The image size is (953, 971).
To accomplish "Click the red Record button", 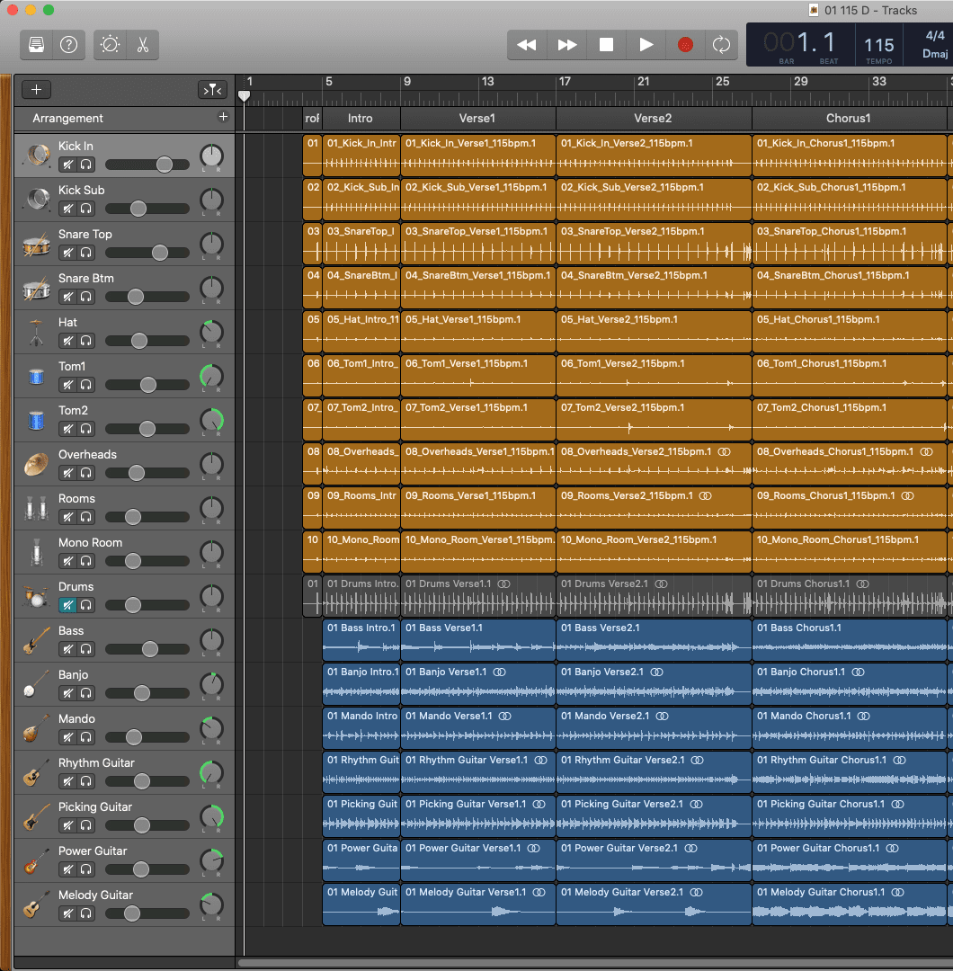I will [x=685, y=45].
